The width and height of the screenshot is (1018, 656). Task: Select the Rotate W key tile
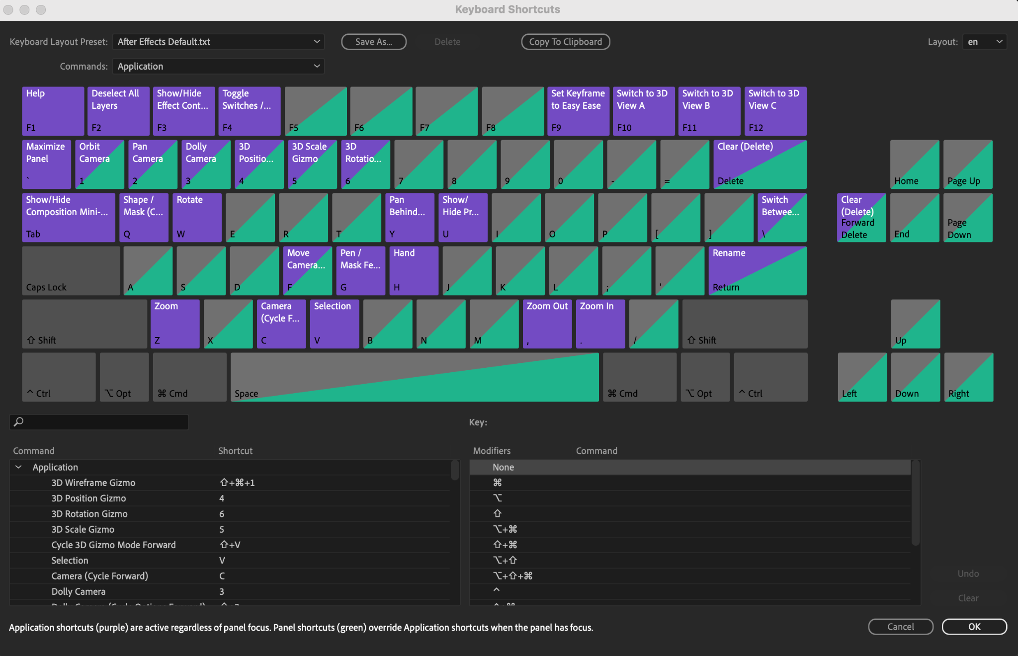(197, 217)
